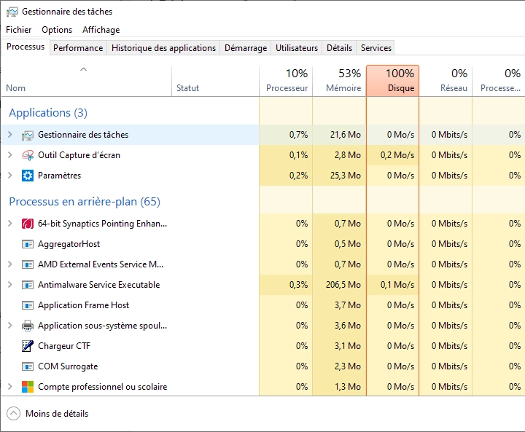Expand the Antimalware Service Executable row

10,285
